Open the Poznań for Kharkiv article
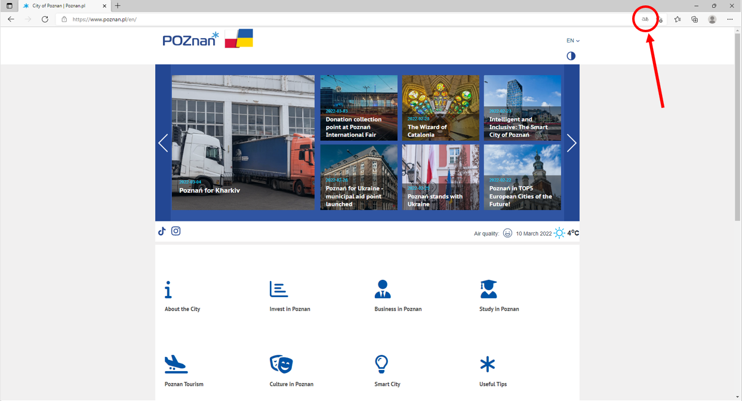Screen dimensions: 742x401 pyautogui.click(x=243, y=143)
